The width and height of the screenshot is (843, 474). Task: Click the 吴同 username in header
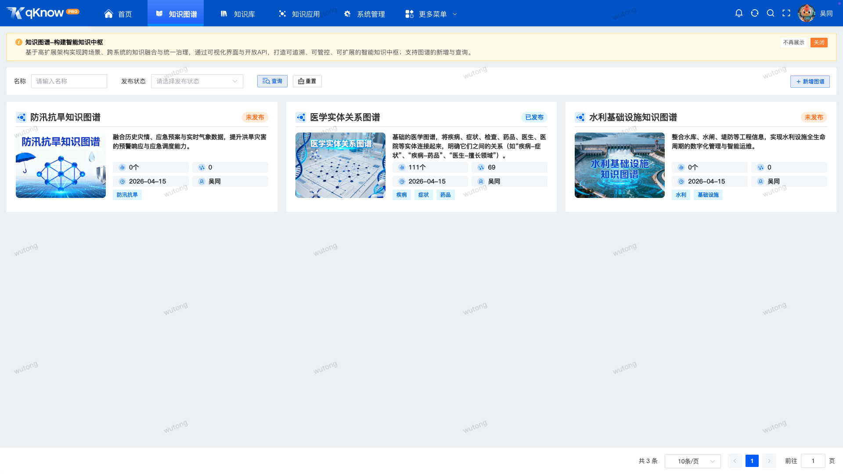(826, 14)
